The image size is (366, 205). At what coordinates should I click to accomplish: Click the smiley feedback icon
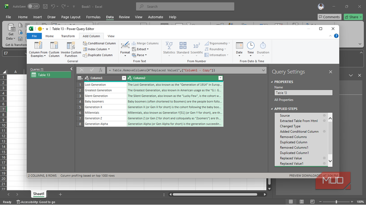click(x=40, y=29)
